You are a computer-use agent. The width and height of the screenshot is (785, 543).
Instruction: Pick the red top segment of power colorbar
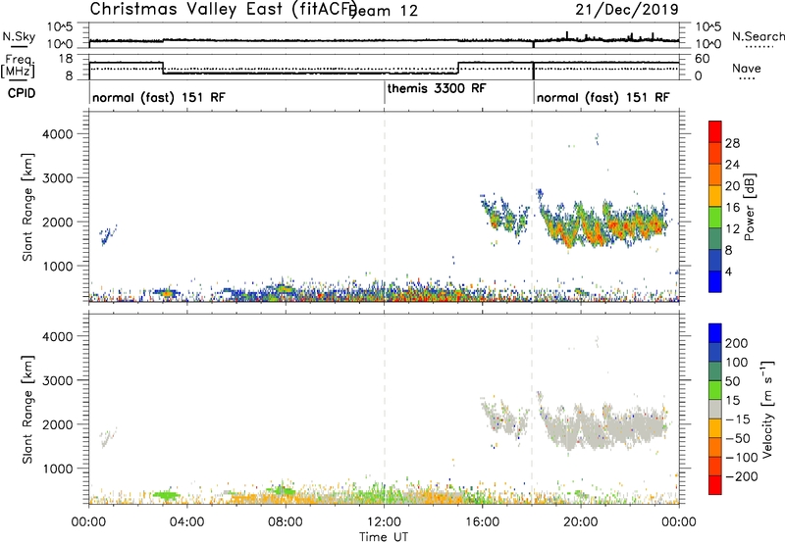click(715, 131)
